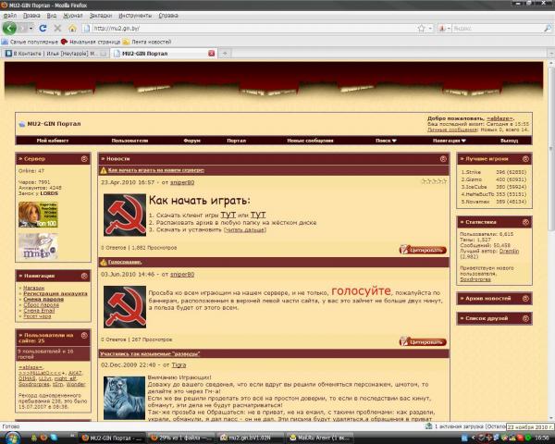This screenshot has height=444, width=555.
Task: Close the MU2-GIN Портал tab
Action: click(x=211, y=54)
